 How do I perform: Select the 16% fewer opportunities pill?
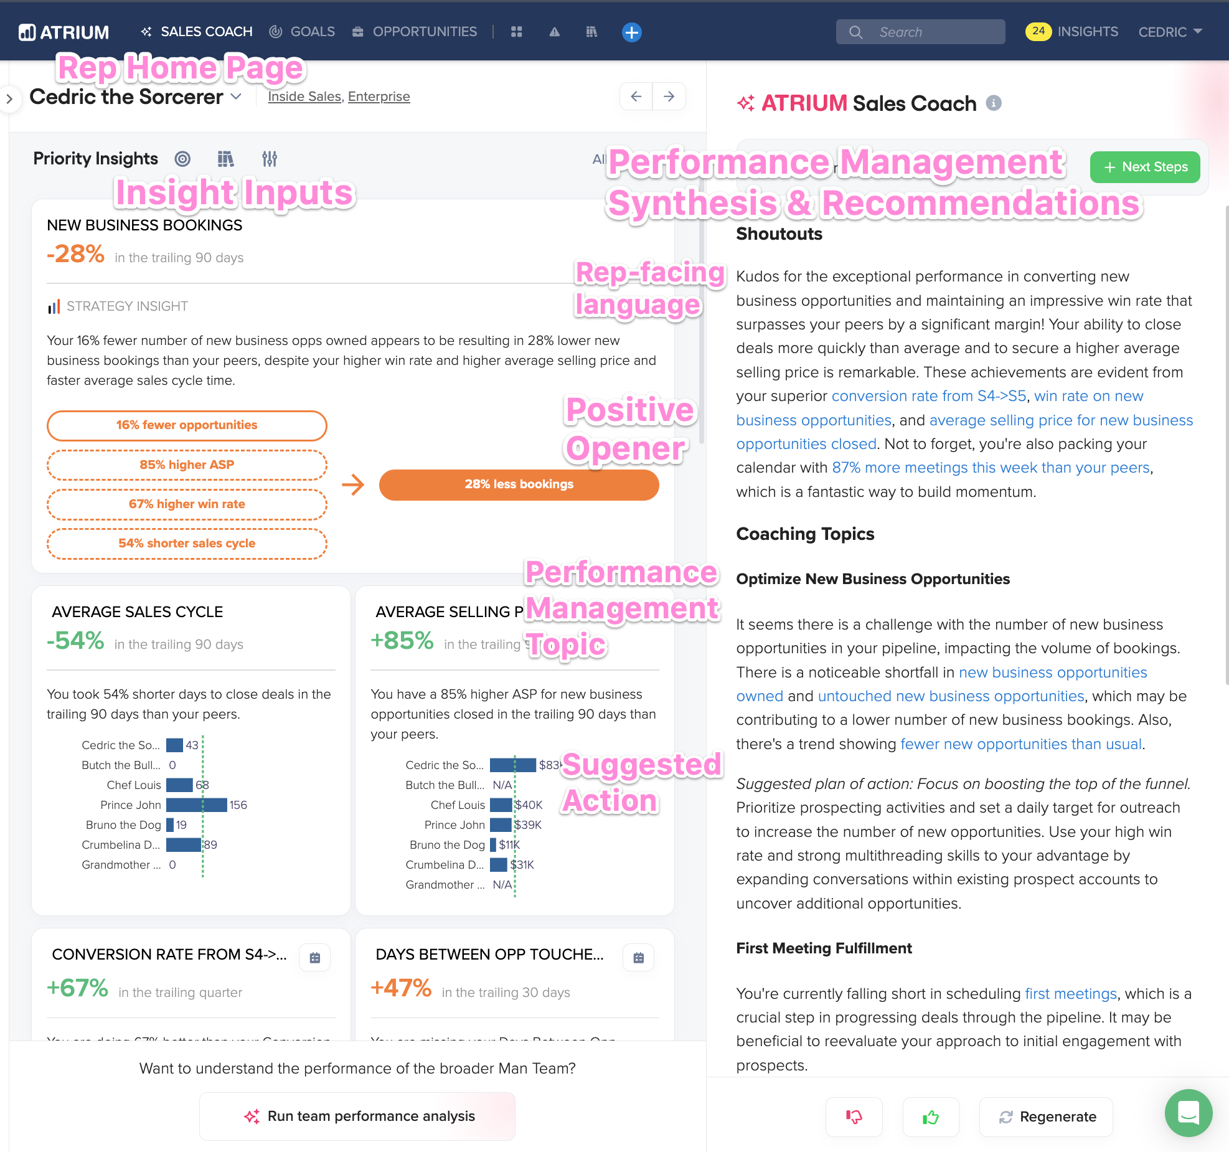tap(187, 425)
